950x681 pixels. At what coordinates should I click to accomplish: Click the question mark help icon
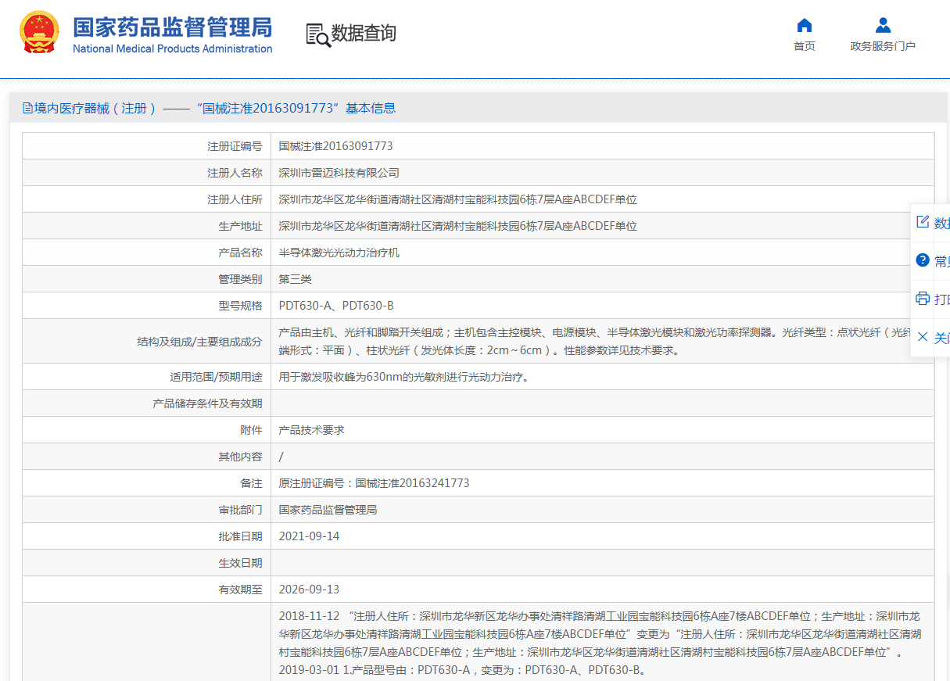click(923, 260)
